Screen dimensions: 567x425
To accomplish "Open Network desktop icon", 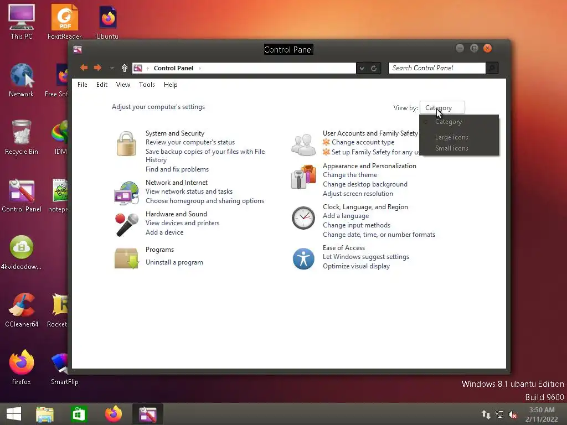I will [x=22, y=80].
